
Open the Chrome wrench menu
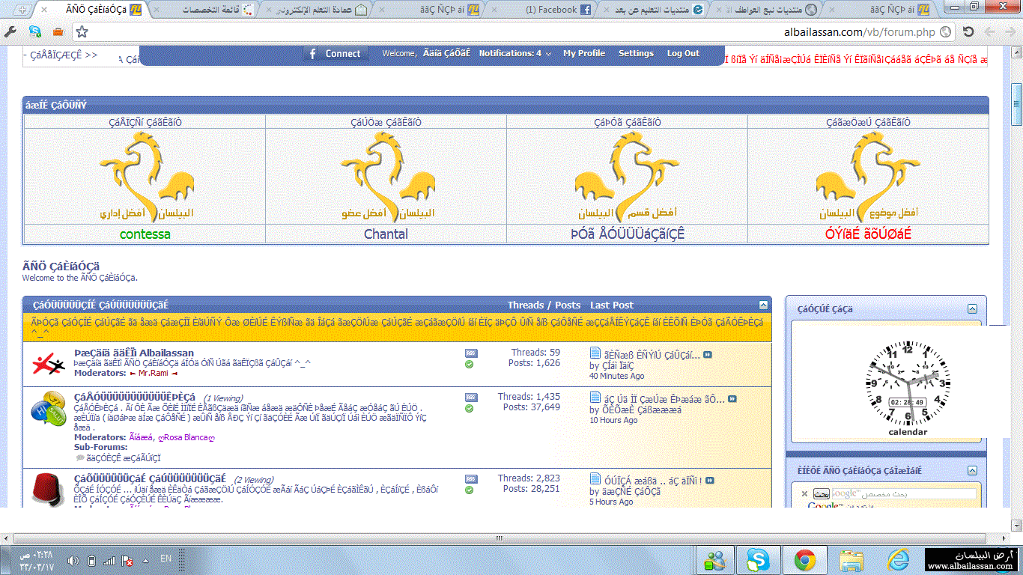coord(10,32)
